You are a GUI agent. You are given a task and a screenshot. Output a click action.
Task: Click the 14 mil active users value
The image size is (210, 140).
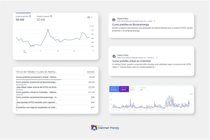coord(20,20)
